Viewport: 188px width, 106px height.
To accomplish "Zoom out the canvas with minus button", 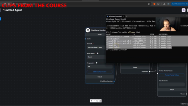I will coord(94,101).
